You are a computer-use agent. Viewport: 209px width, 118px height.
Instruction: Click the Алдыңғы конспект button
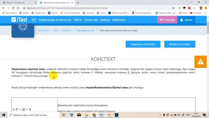[x=143, y=44]
